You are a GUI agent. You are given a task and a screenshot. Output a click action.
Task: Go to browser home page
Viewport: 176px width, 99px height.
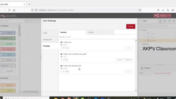coord(14,10)
